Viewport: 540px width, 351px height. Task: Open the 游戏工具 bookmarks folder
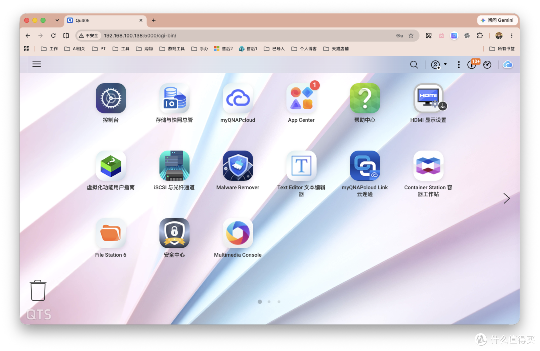tap(172, 49)
